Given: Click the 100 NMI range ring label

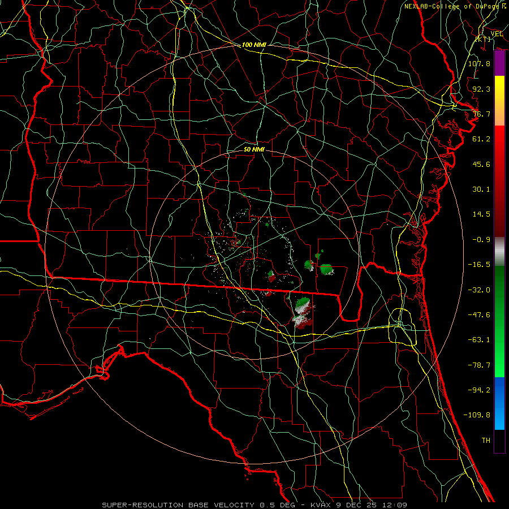Looking at the screenshot, I should 254,45.
